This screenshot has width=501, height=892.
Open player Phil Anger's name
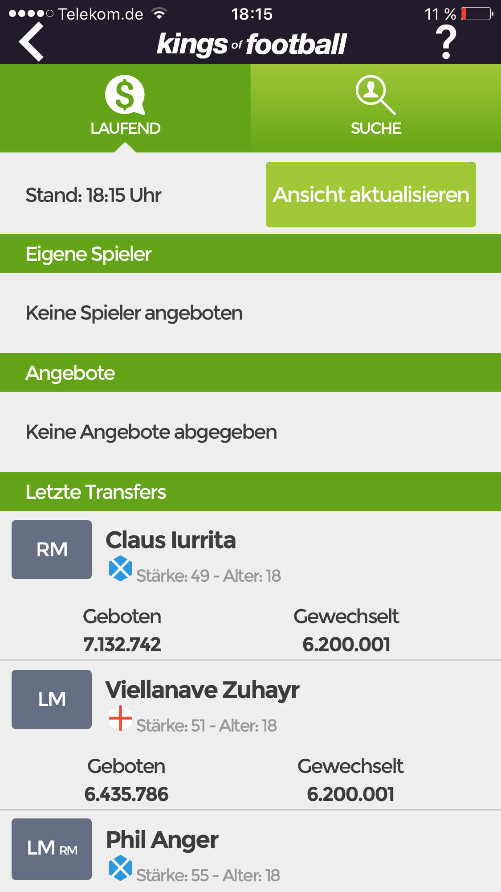[162, 840]
